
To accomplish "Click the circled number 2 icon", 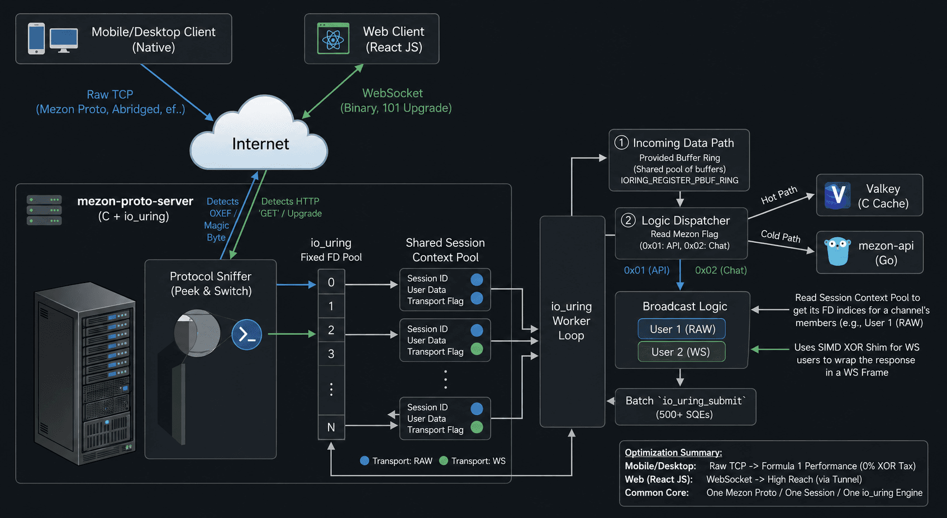I will coord(628,220).
